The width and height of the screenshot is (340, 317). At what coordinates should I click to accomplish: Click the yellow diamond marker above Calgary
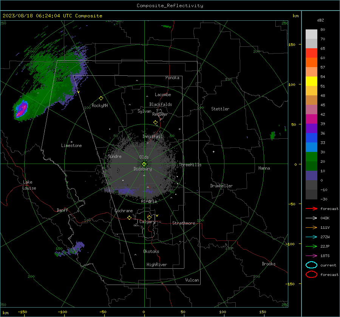pyautogui.click(x=149, y=217)
